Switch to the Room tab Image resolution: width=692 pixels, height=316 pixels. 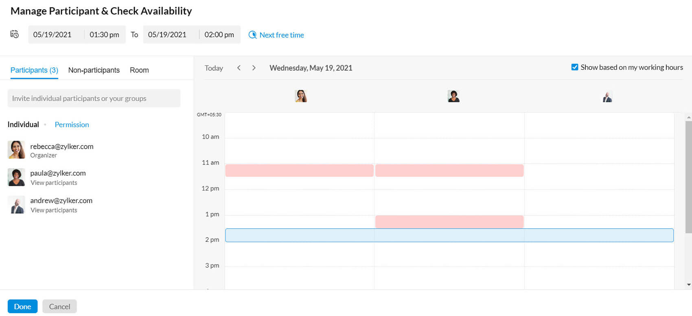pos(139,70)
